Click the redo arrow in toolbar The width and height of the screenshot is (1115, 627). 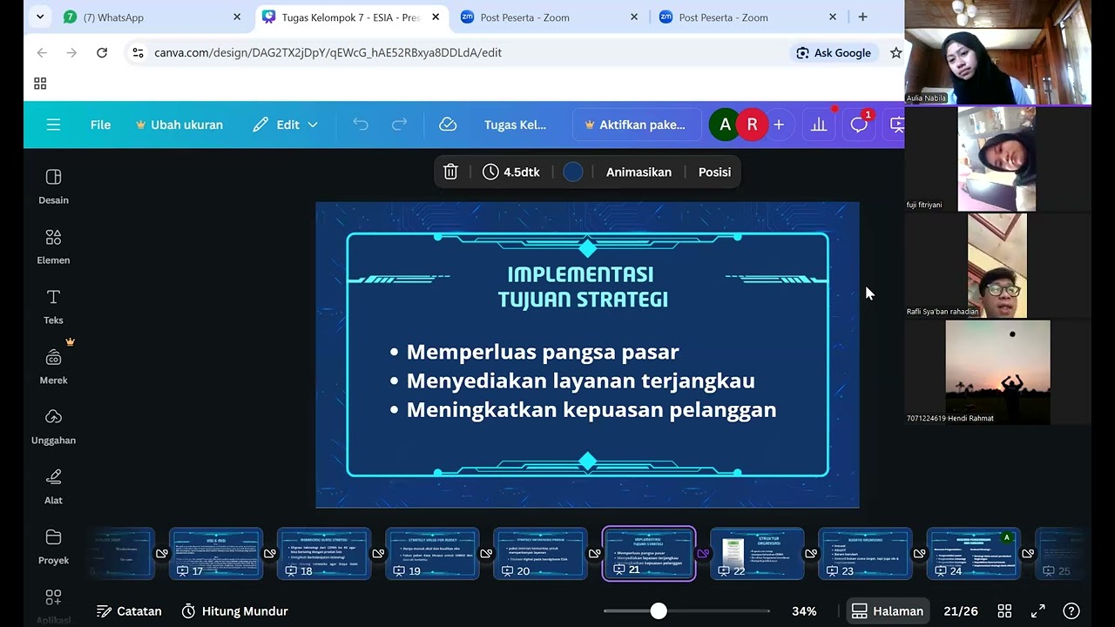pos(400,125)
